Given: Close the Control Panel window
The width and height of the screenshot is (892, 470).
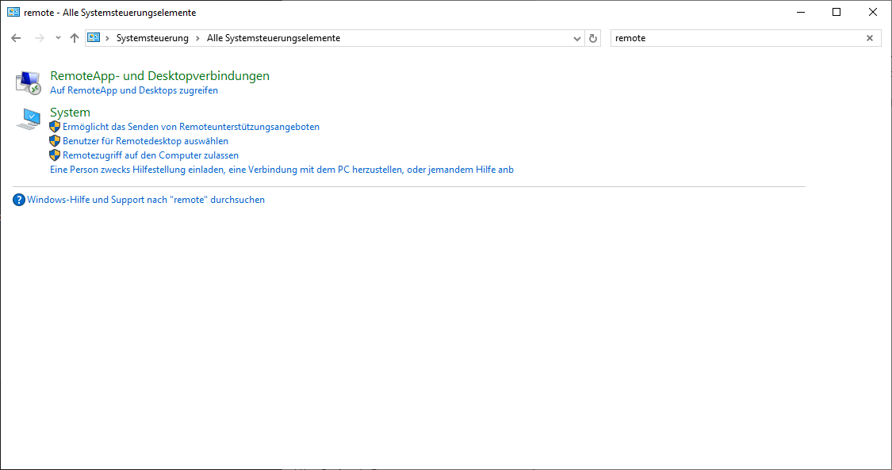Looking at the screenshot, I should click(873, 12).
